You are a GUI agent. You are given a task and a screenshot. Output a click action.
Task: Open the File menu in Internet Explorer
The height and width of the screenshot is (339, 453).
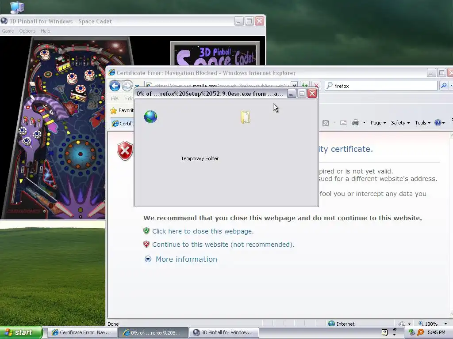115,98
